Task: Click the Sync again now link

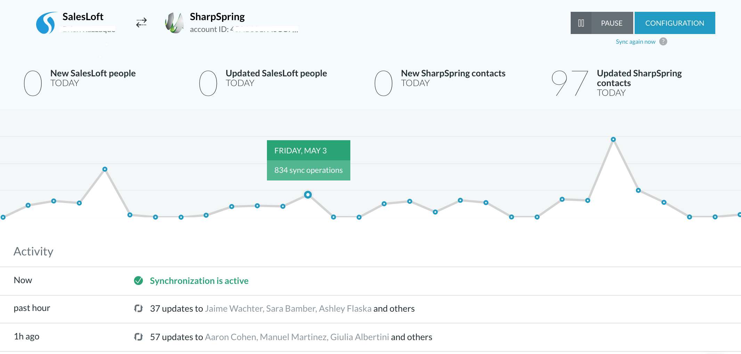Action: point(635,42)
